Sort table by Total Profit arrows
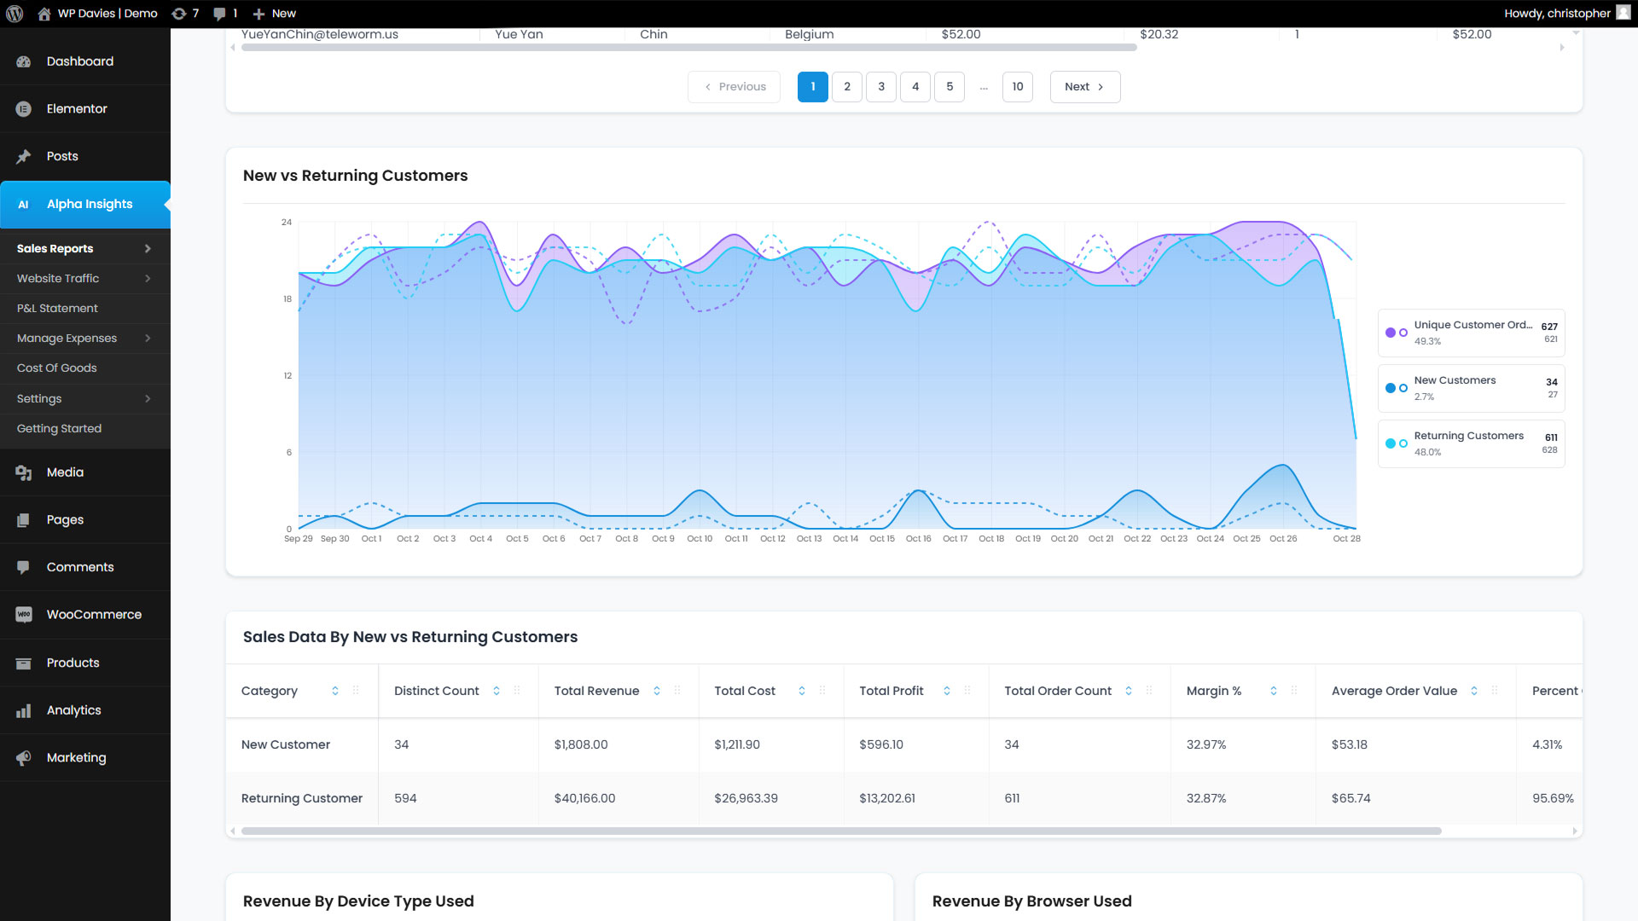 pyautogui.click(x=947, y=691)
